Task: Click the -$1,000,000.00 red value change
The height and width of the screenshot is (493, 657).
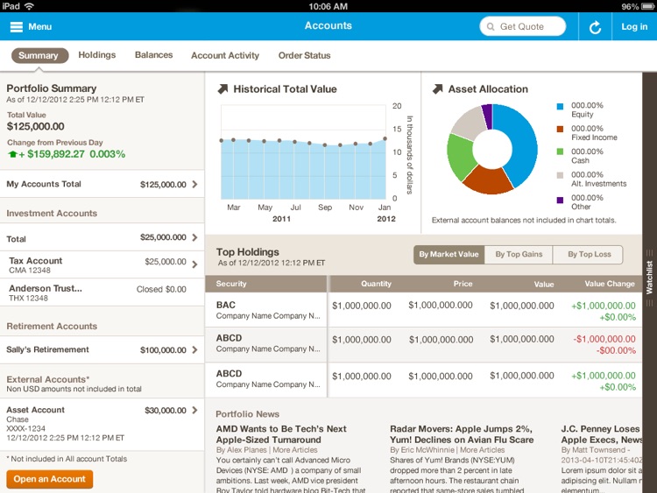Action: tap(604, 339)
